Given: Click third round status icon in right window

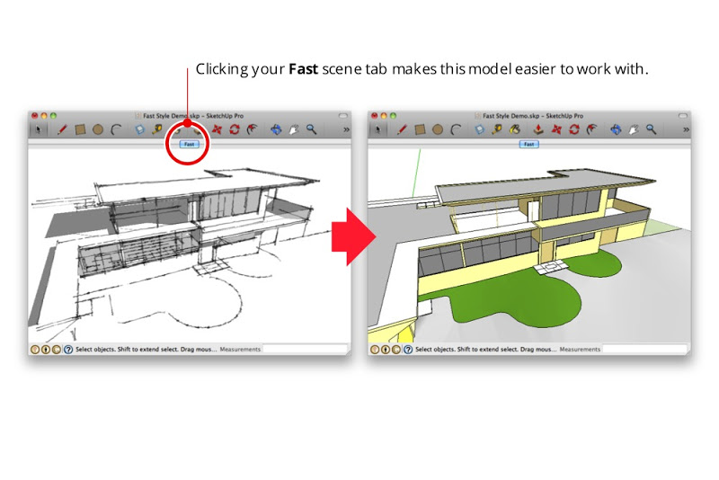Looking at the screenshot, I should (x=396, y=350).
